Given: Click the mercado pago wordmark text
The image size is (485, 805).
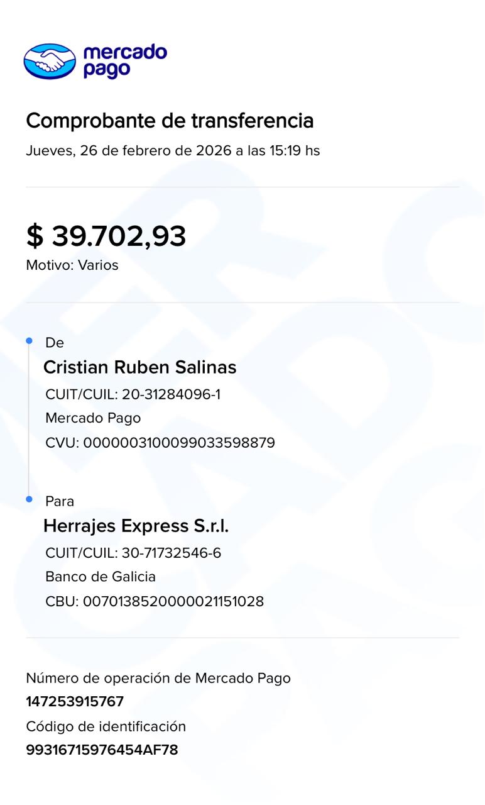Looking at the screenshot, I should [x=124, y=61].
